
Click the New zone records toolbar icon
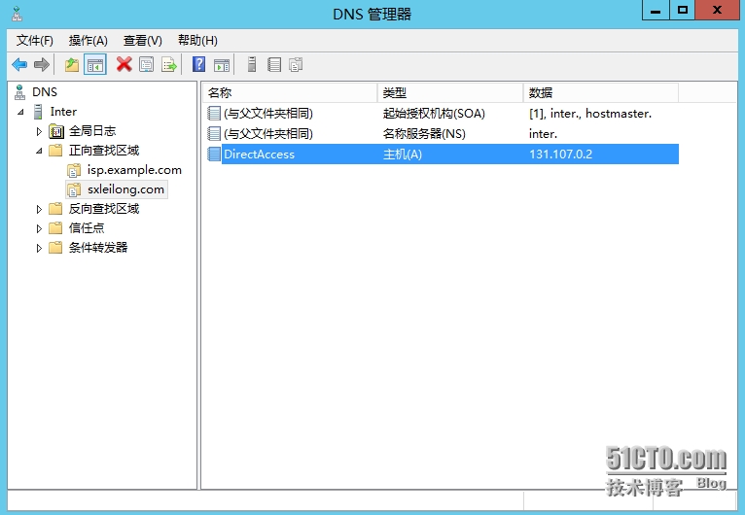[x=296, y=64]
